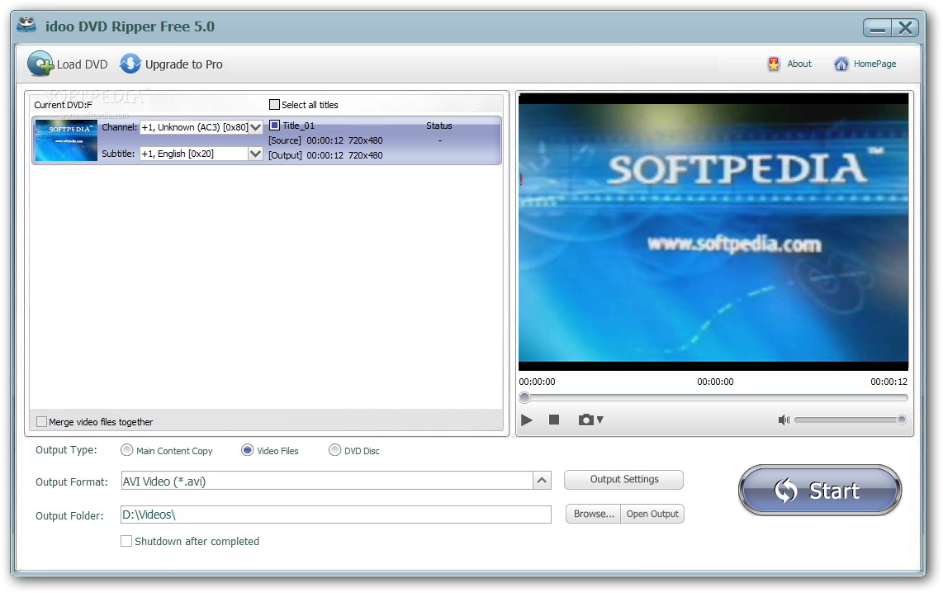Select Main Content Copy output type

[x=126, y=451]
